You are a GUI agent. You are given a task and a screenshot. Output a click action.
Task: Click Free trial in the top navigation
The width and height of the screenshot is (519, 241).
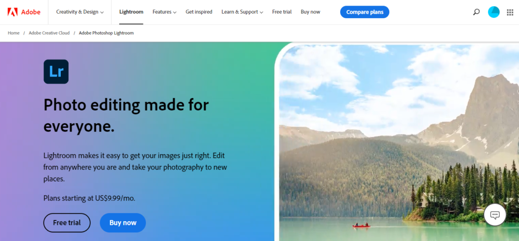(282, 12)
